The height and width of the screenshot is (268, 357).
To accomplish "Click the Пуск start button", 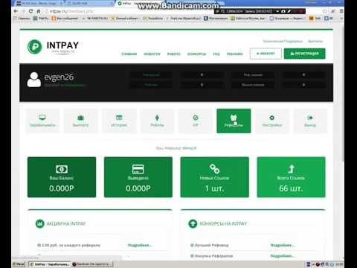I will click(x=19, y=264).
